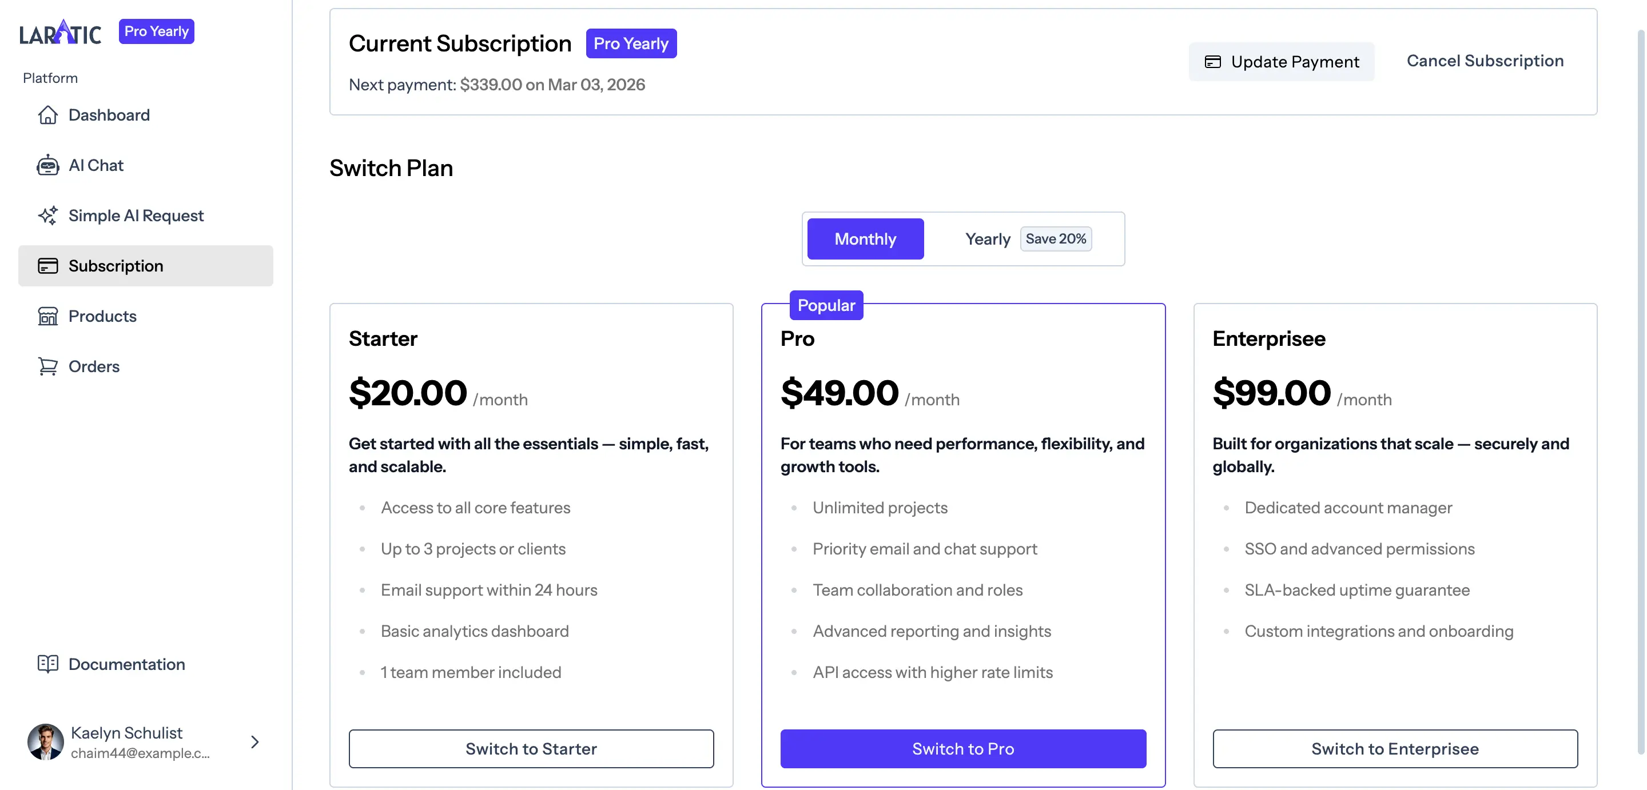Click the page vertical scrollbar

[1642, 384]
